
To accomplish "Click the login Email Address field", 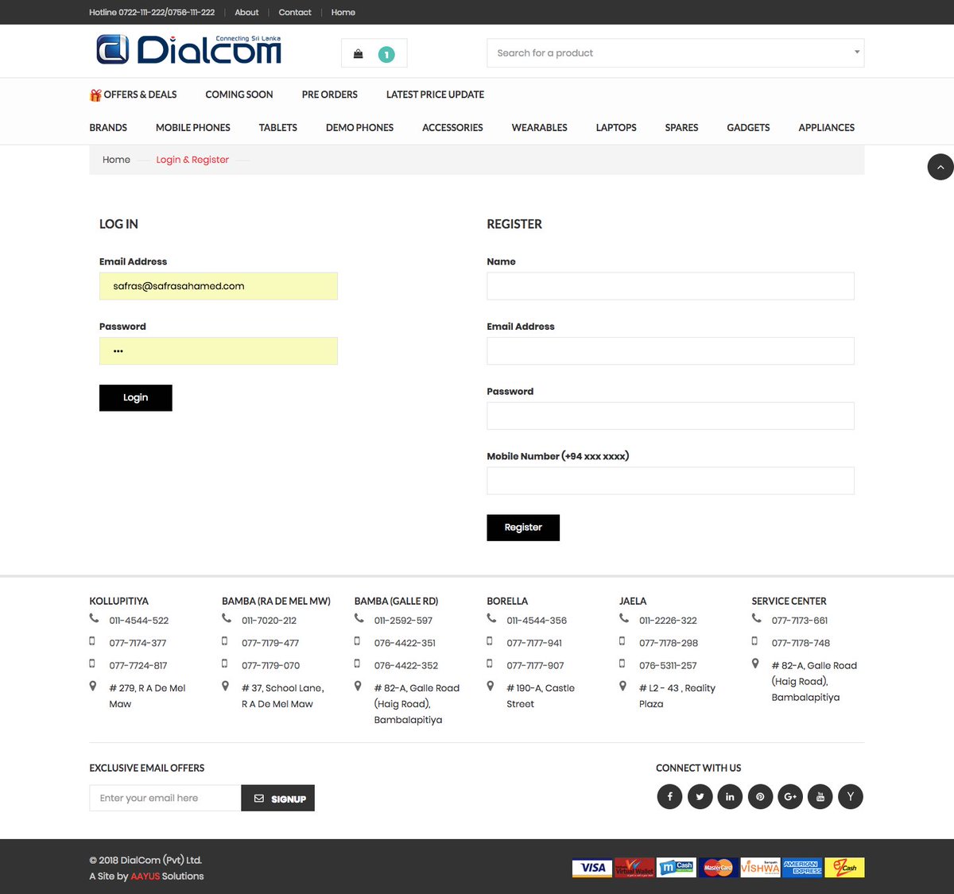I will point(219,286).
